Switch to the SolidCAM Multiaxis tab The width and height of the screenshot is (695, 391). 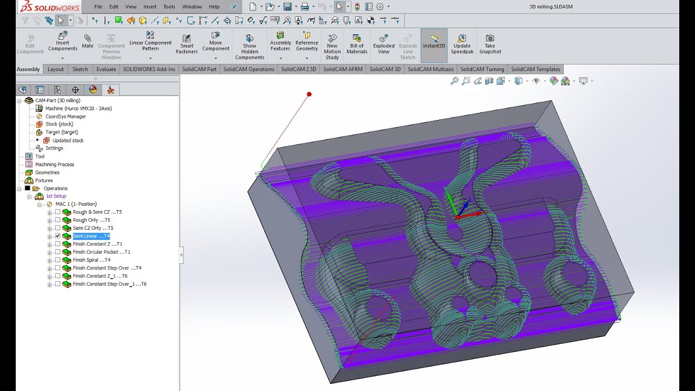click(x=431, y=69)
